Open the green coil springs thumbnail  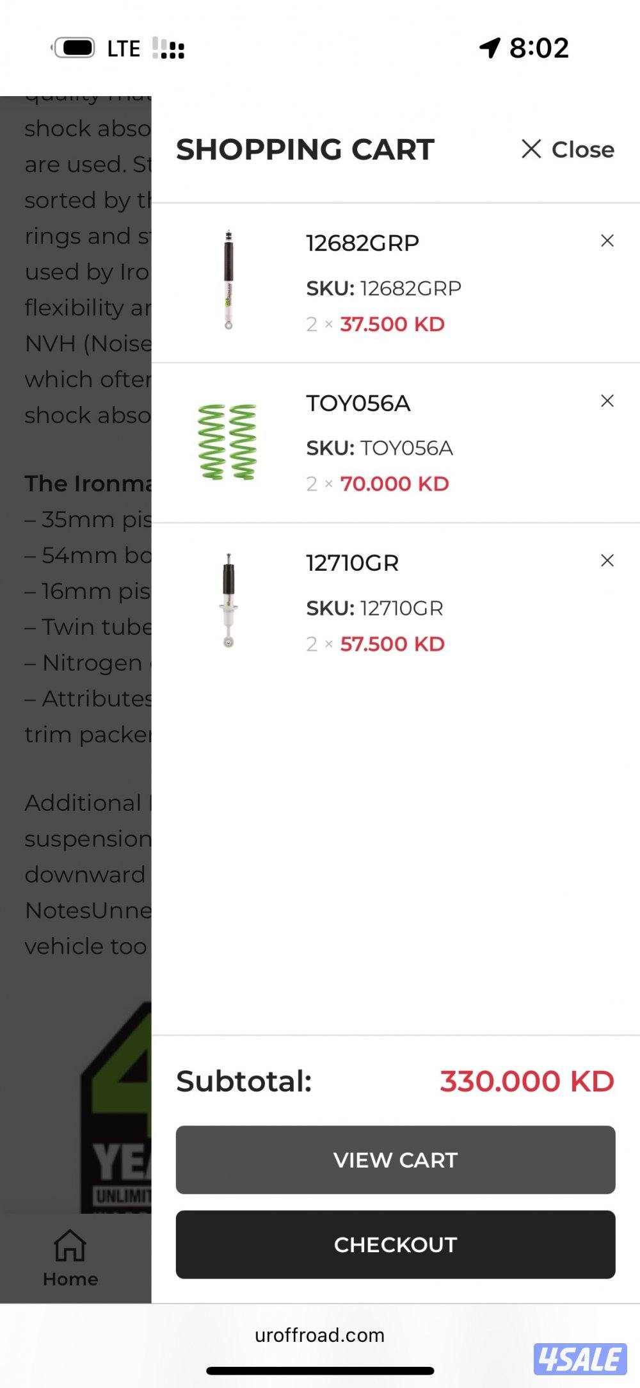[x=227, y=442]
